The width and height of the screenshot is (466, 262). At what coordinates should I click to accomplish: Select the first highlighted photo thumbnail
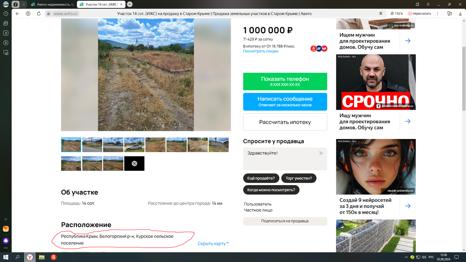tap(71, 145)
